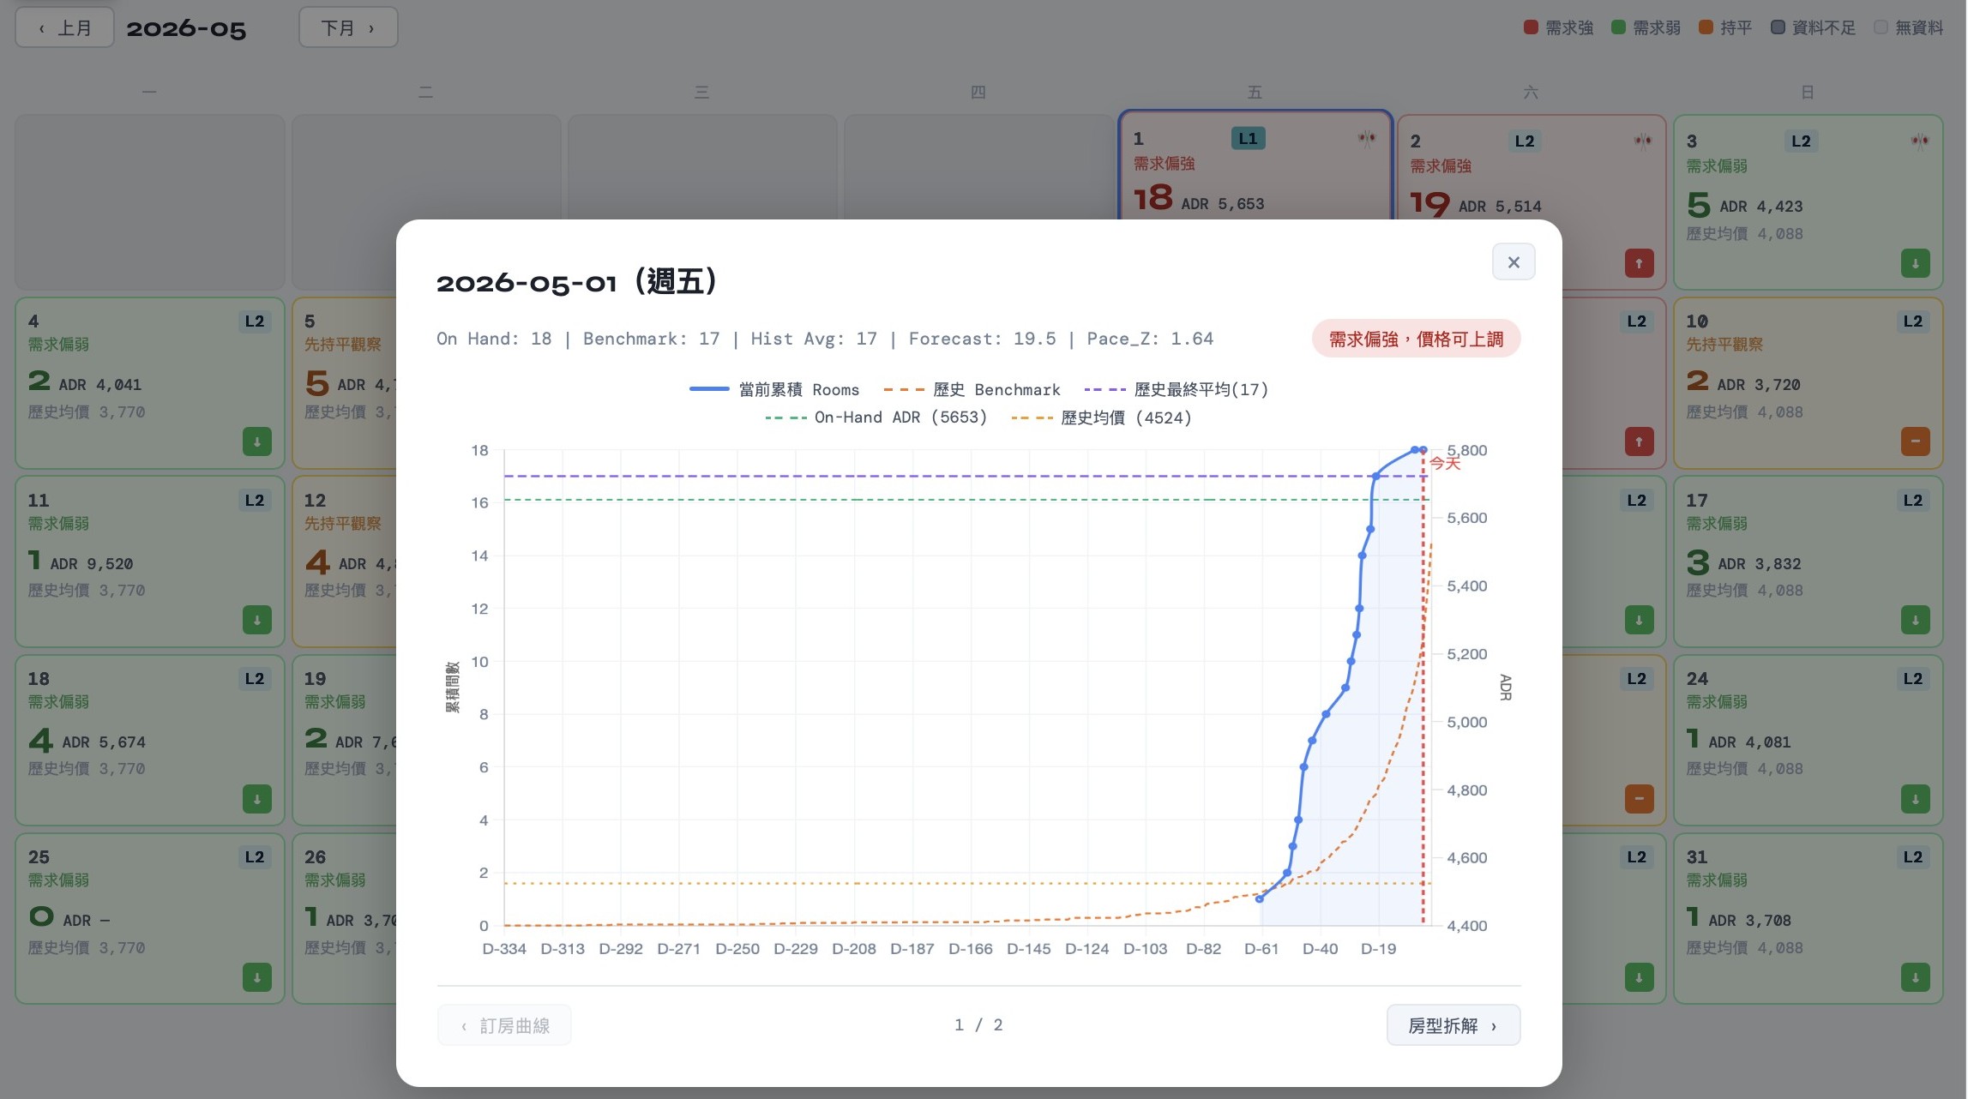Click minus icon on day 10 card
This screenshot has height=1099, width=1968.
[x=1915, y=441]
